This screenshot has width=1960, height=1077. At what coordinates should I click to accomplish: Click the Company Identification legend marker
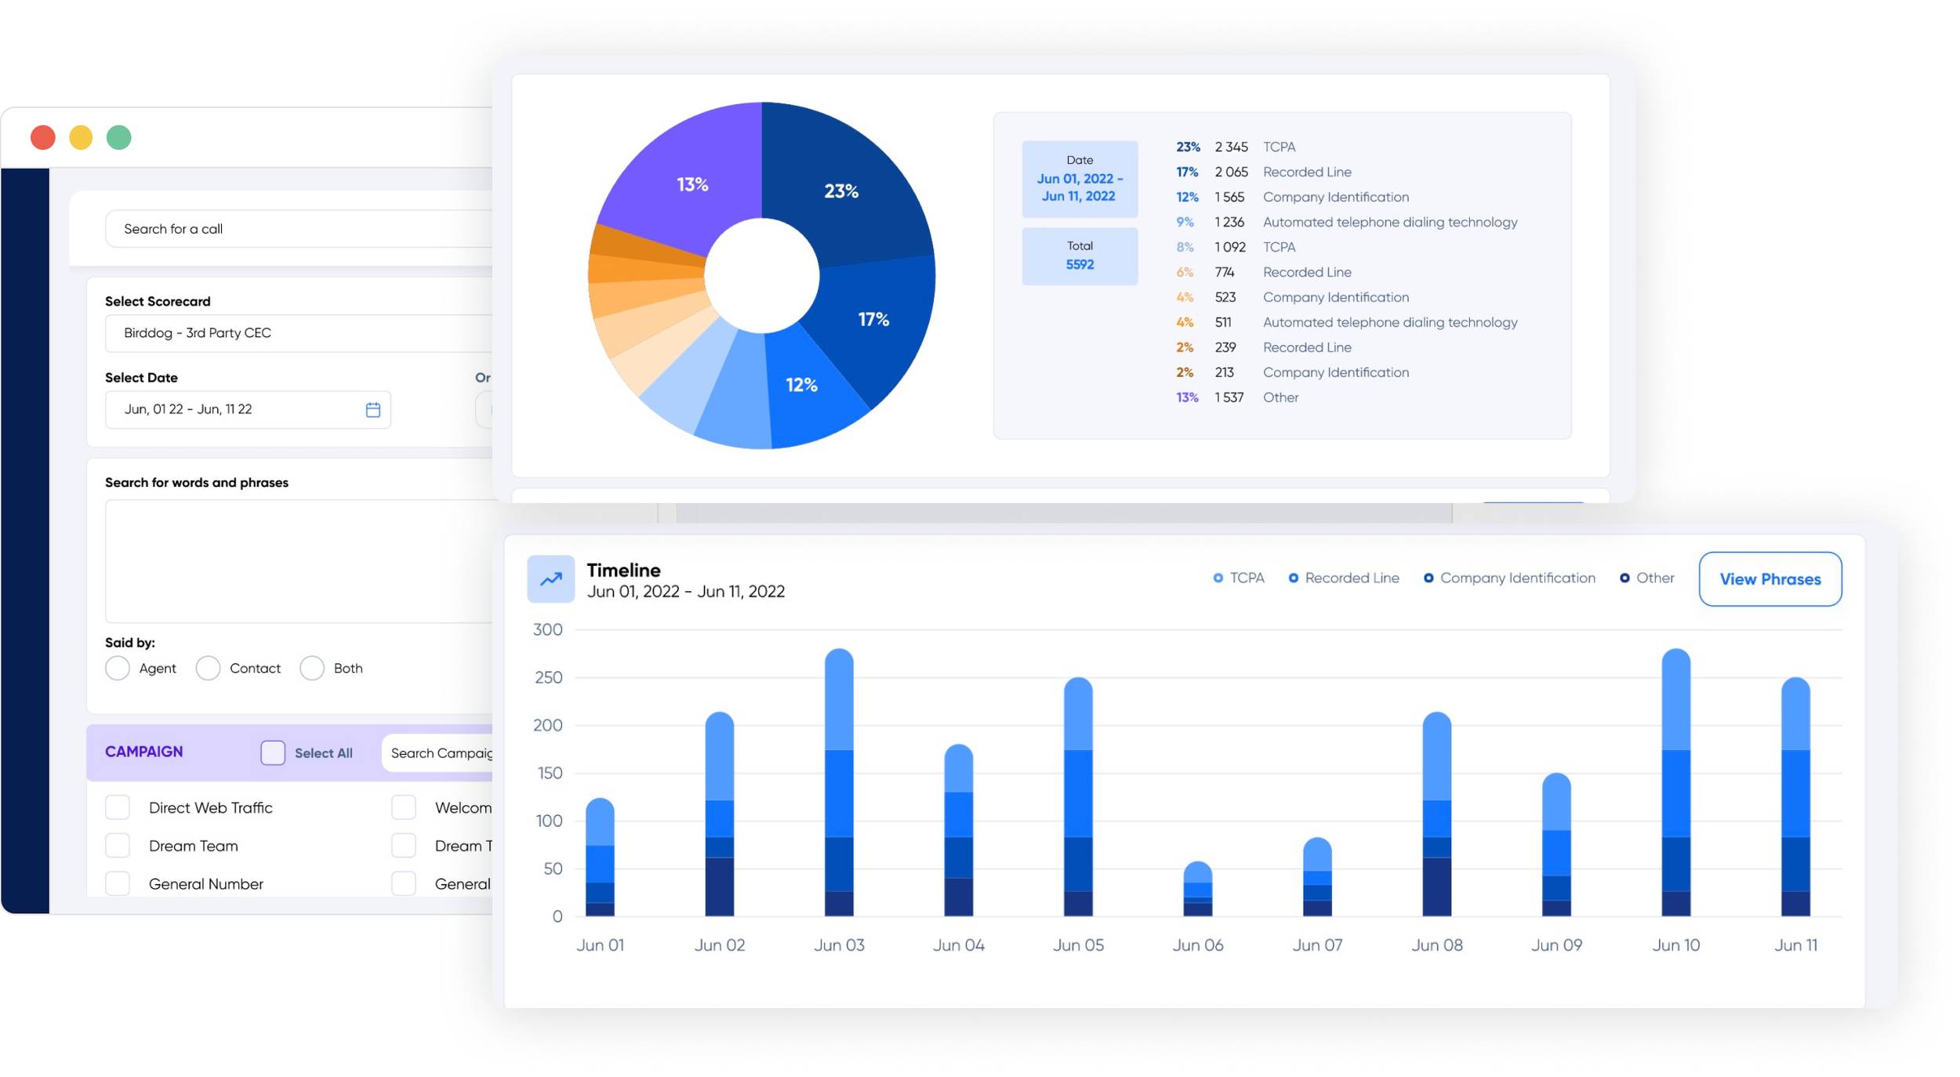click(1428, 578)
